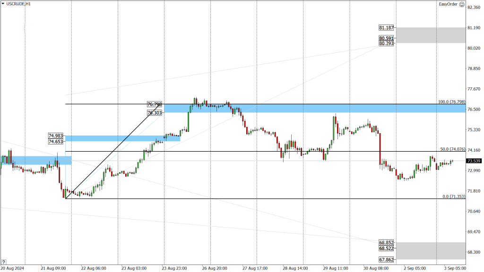Click the 68.852 price label

point(387,243)
